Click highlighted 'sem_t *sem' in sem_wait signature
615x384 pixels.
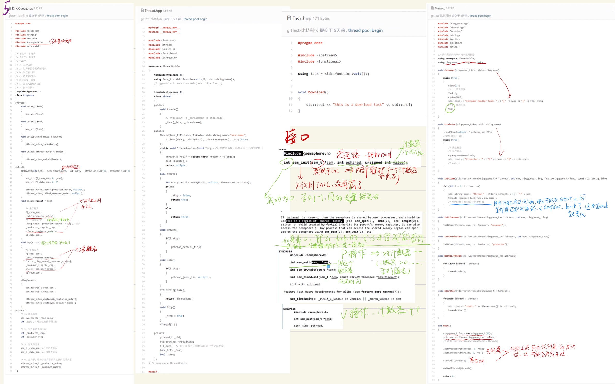[320, 262]
